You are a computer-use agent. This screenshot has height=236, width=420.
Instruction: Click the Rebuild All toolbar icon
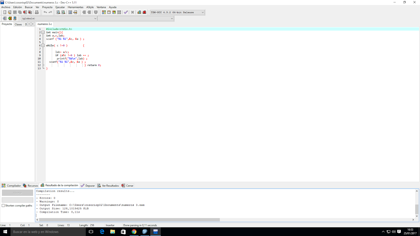[119, 12]
